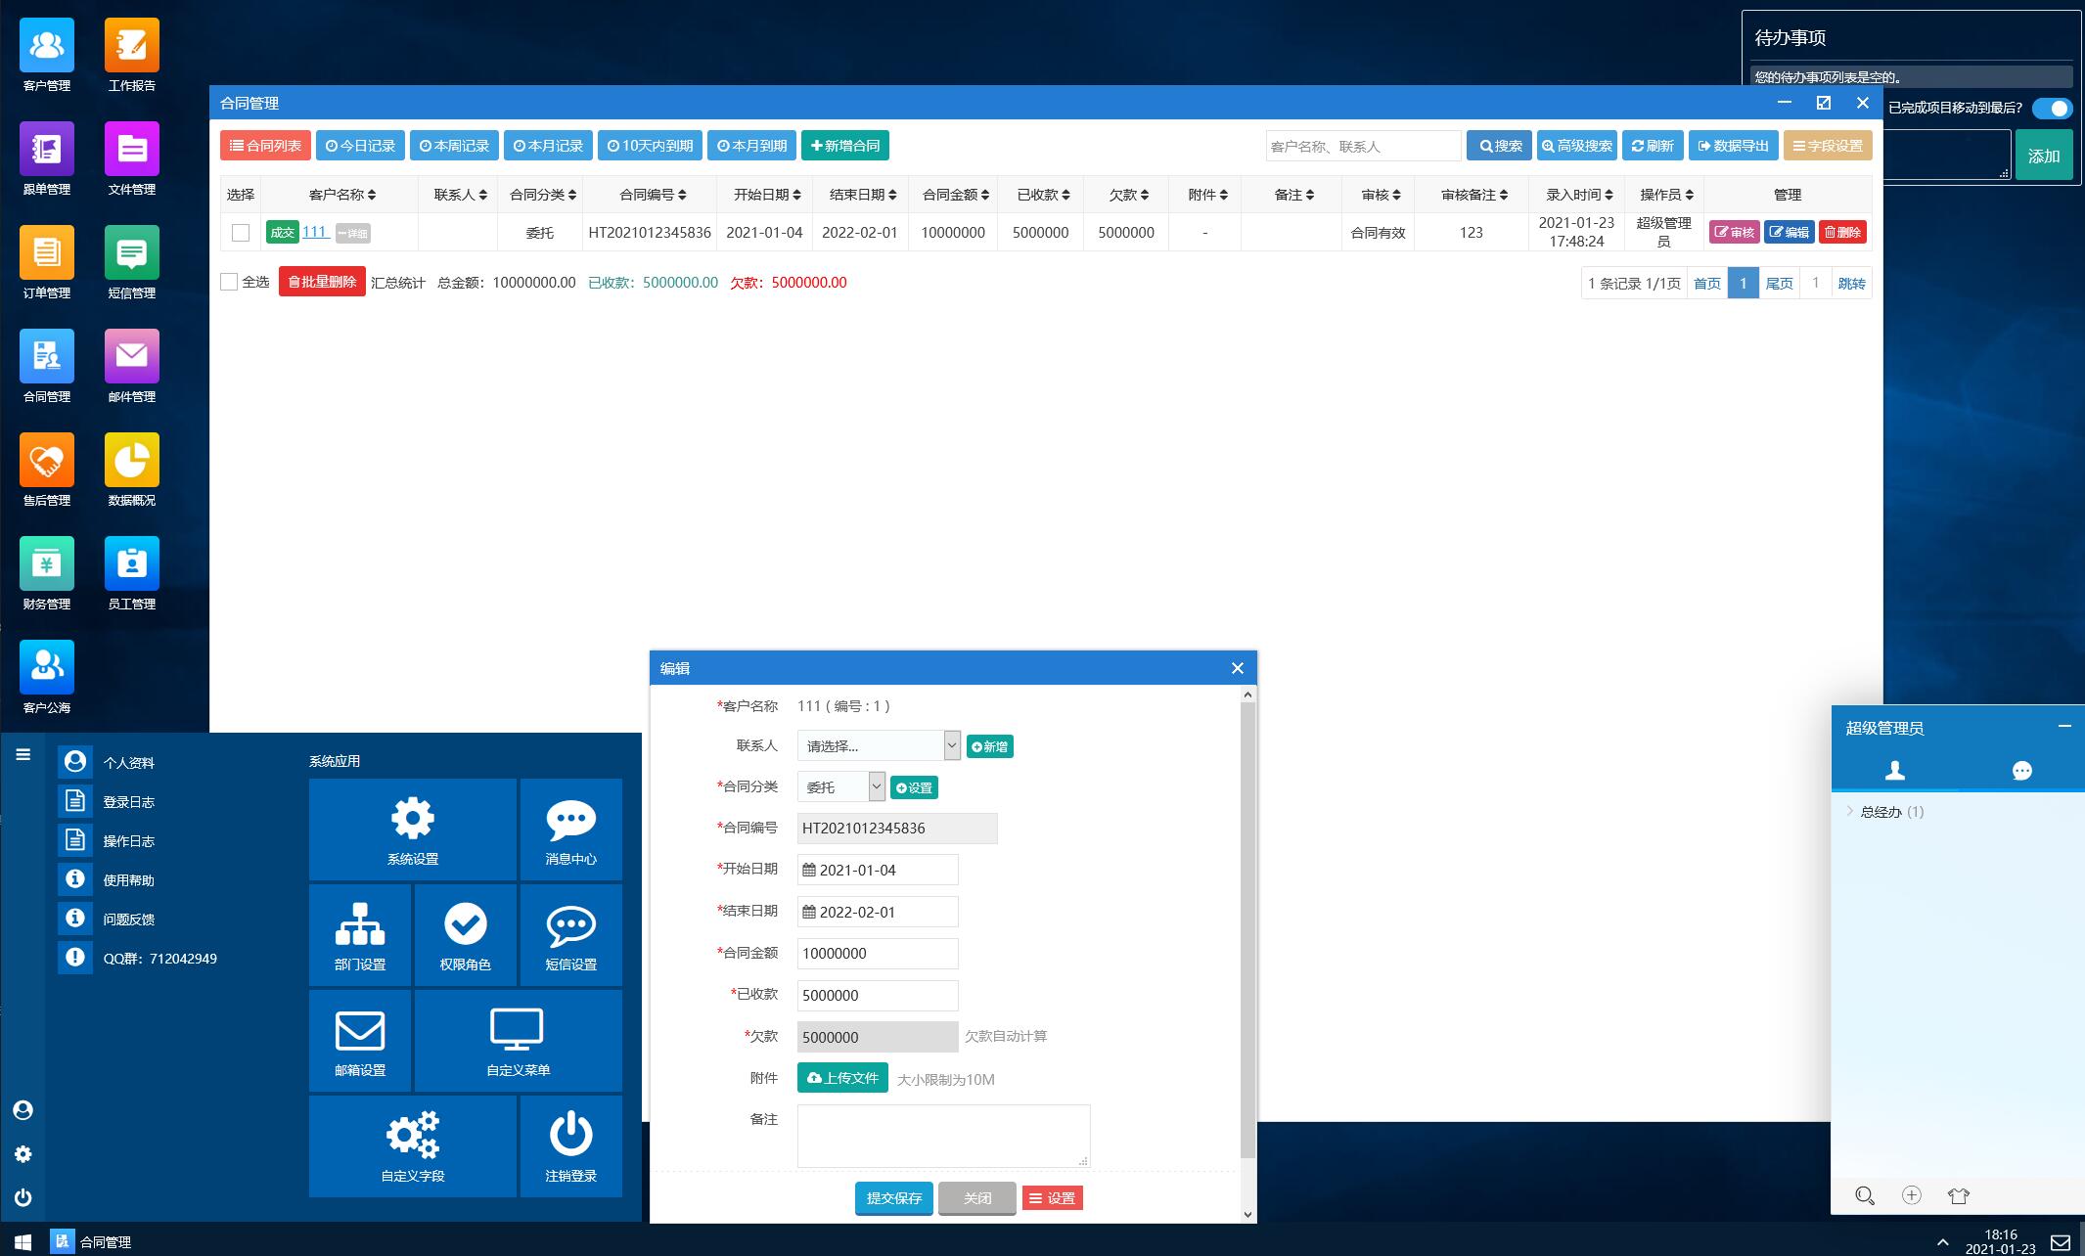
Task: Open 自定义菜单 tile
Action: click(519, 1041)
